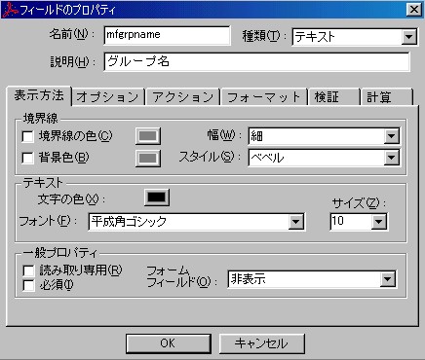The image size is (425, 360).
Task: Open the サイズ dropdown showing 10
Action: [x=359, y=222]
